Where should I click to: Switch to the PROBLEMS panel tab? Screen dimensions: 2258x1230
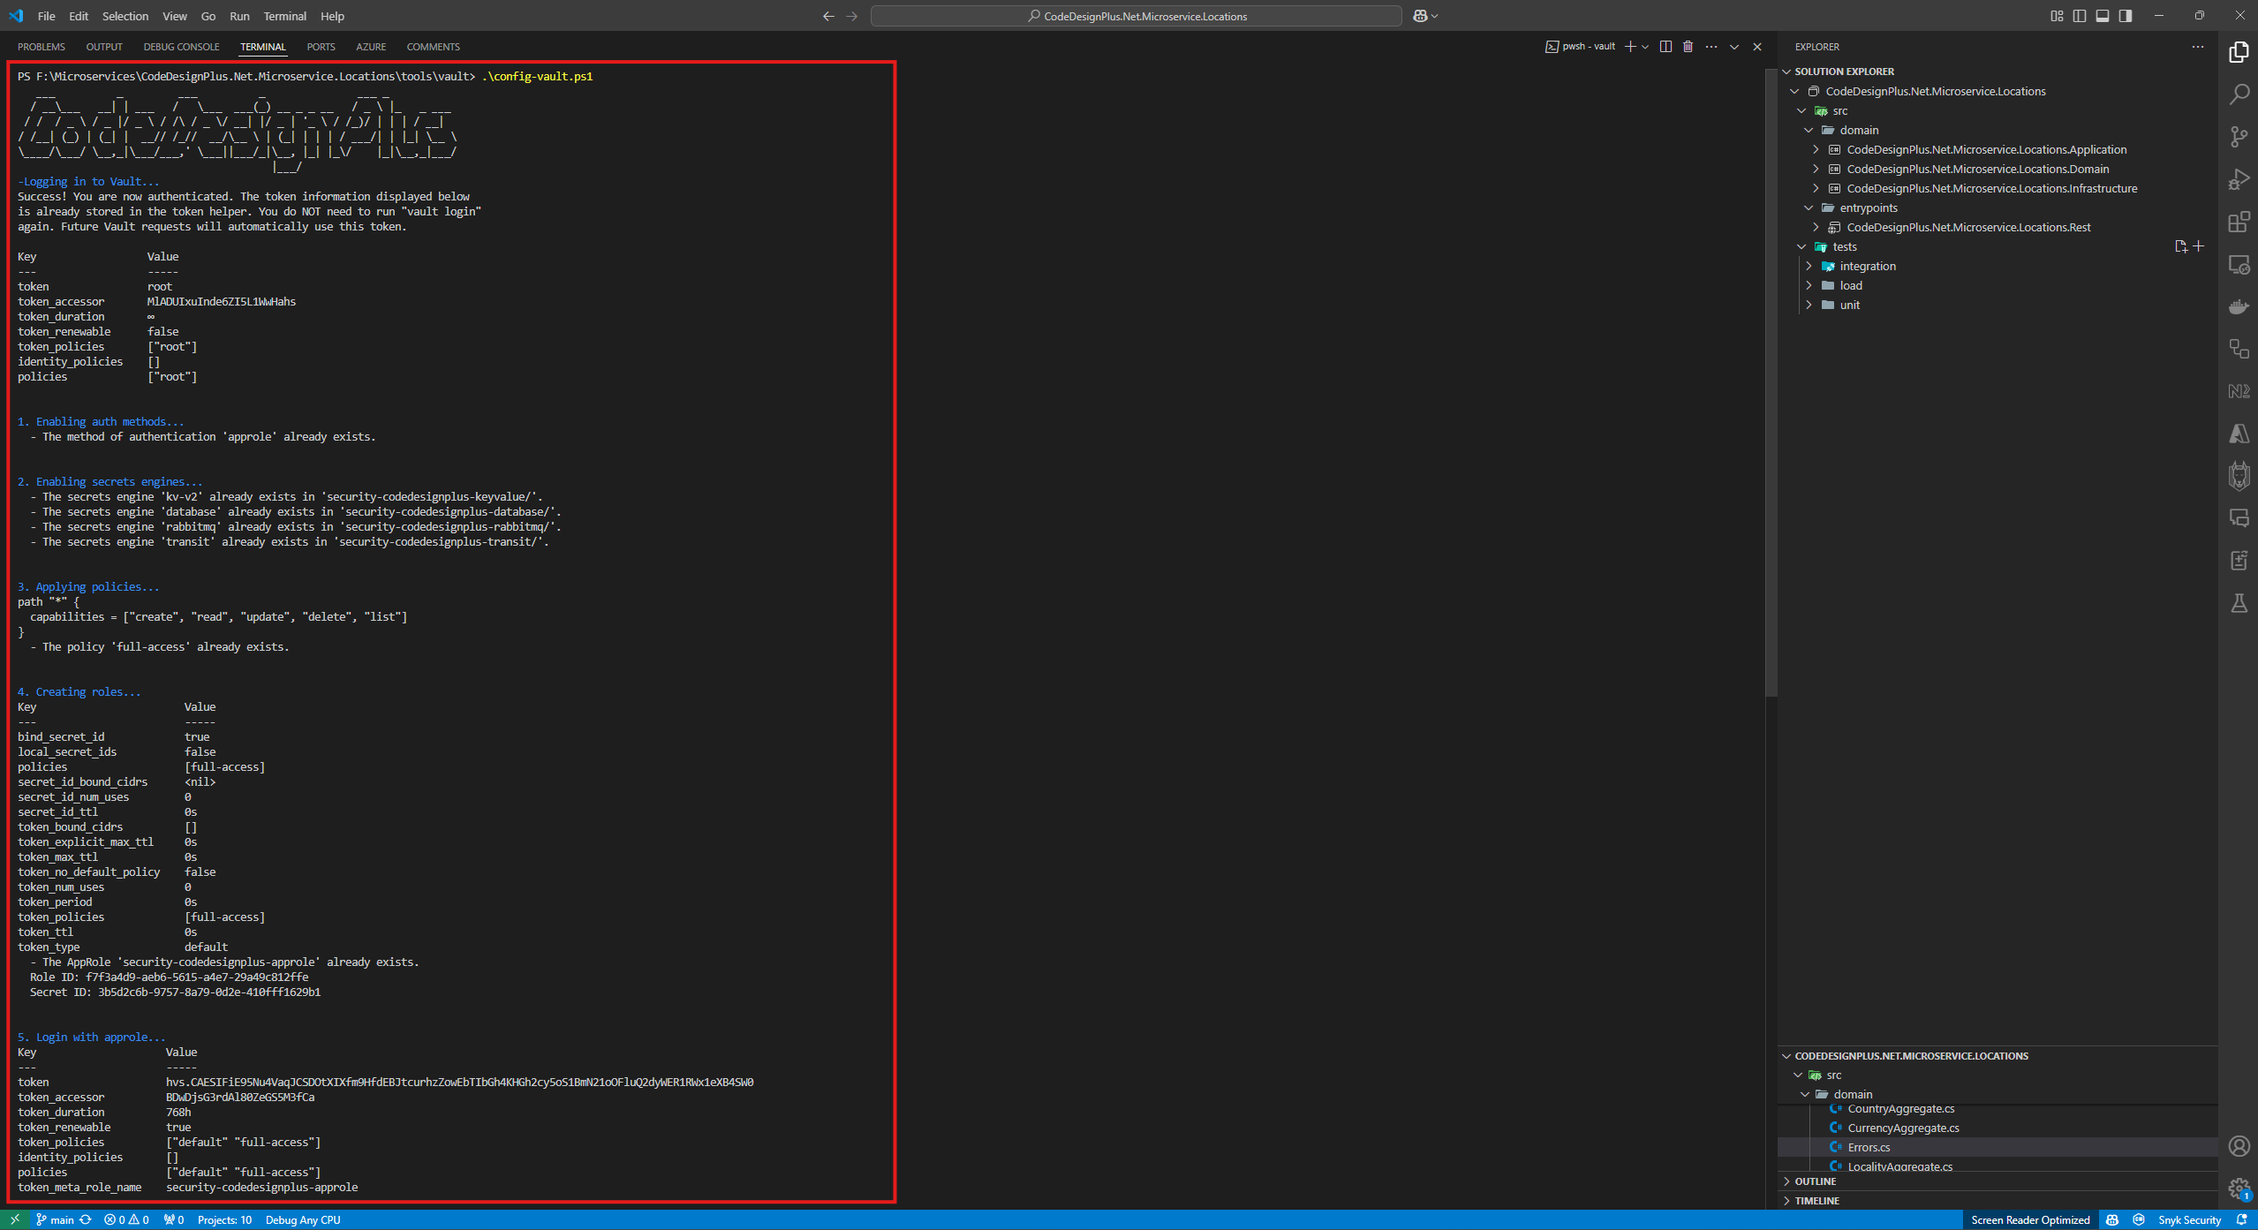click(x=42, y=47)
